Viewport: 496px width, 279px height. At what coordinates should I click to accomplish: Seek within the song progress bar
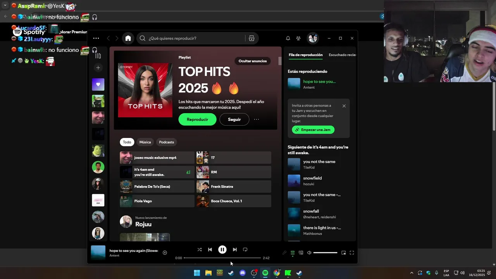[222, 258]
